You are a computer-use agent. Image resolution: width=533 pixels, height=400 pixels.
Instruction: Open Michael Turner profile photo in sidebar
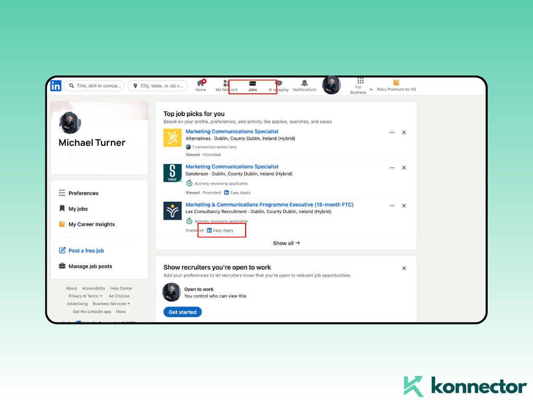click(x=70, y=123)
